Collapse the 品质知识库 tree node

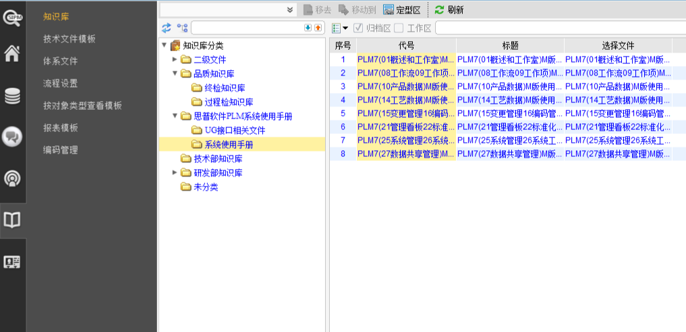pos(175,74)
